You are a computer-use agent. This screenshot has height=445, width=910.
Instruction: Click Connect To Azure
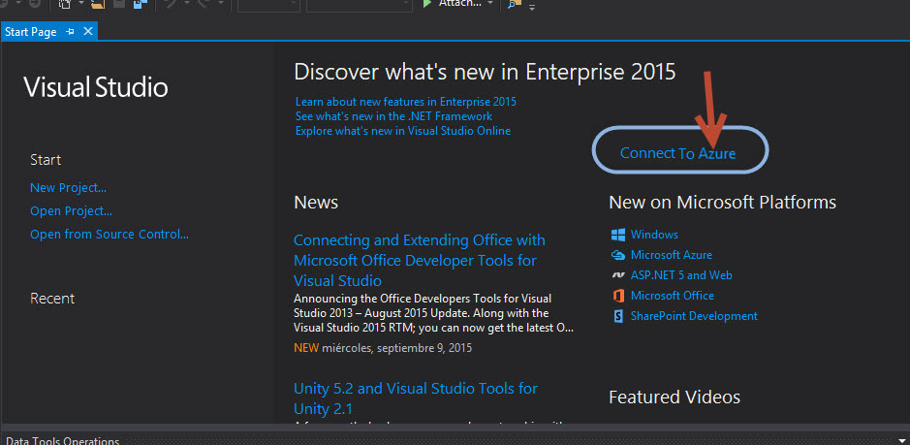[677, 153]
